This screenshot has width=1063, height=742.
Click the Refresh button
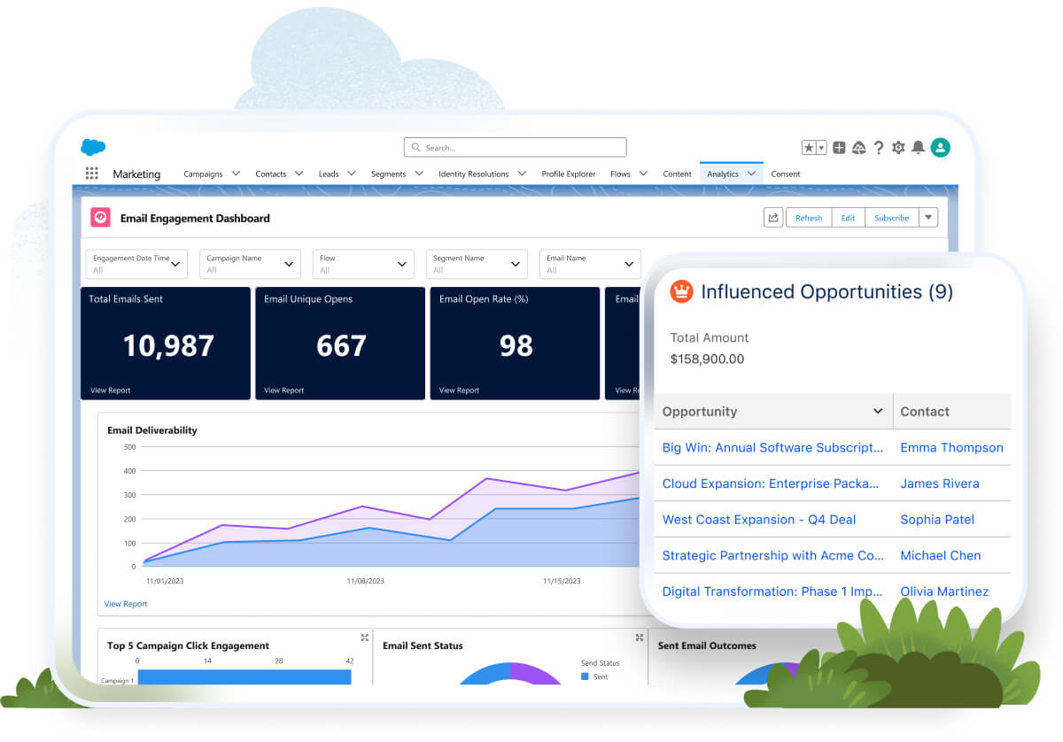tap(808, 217)
